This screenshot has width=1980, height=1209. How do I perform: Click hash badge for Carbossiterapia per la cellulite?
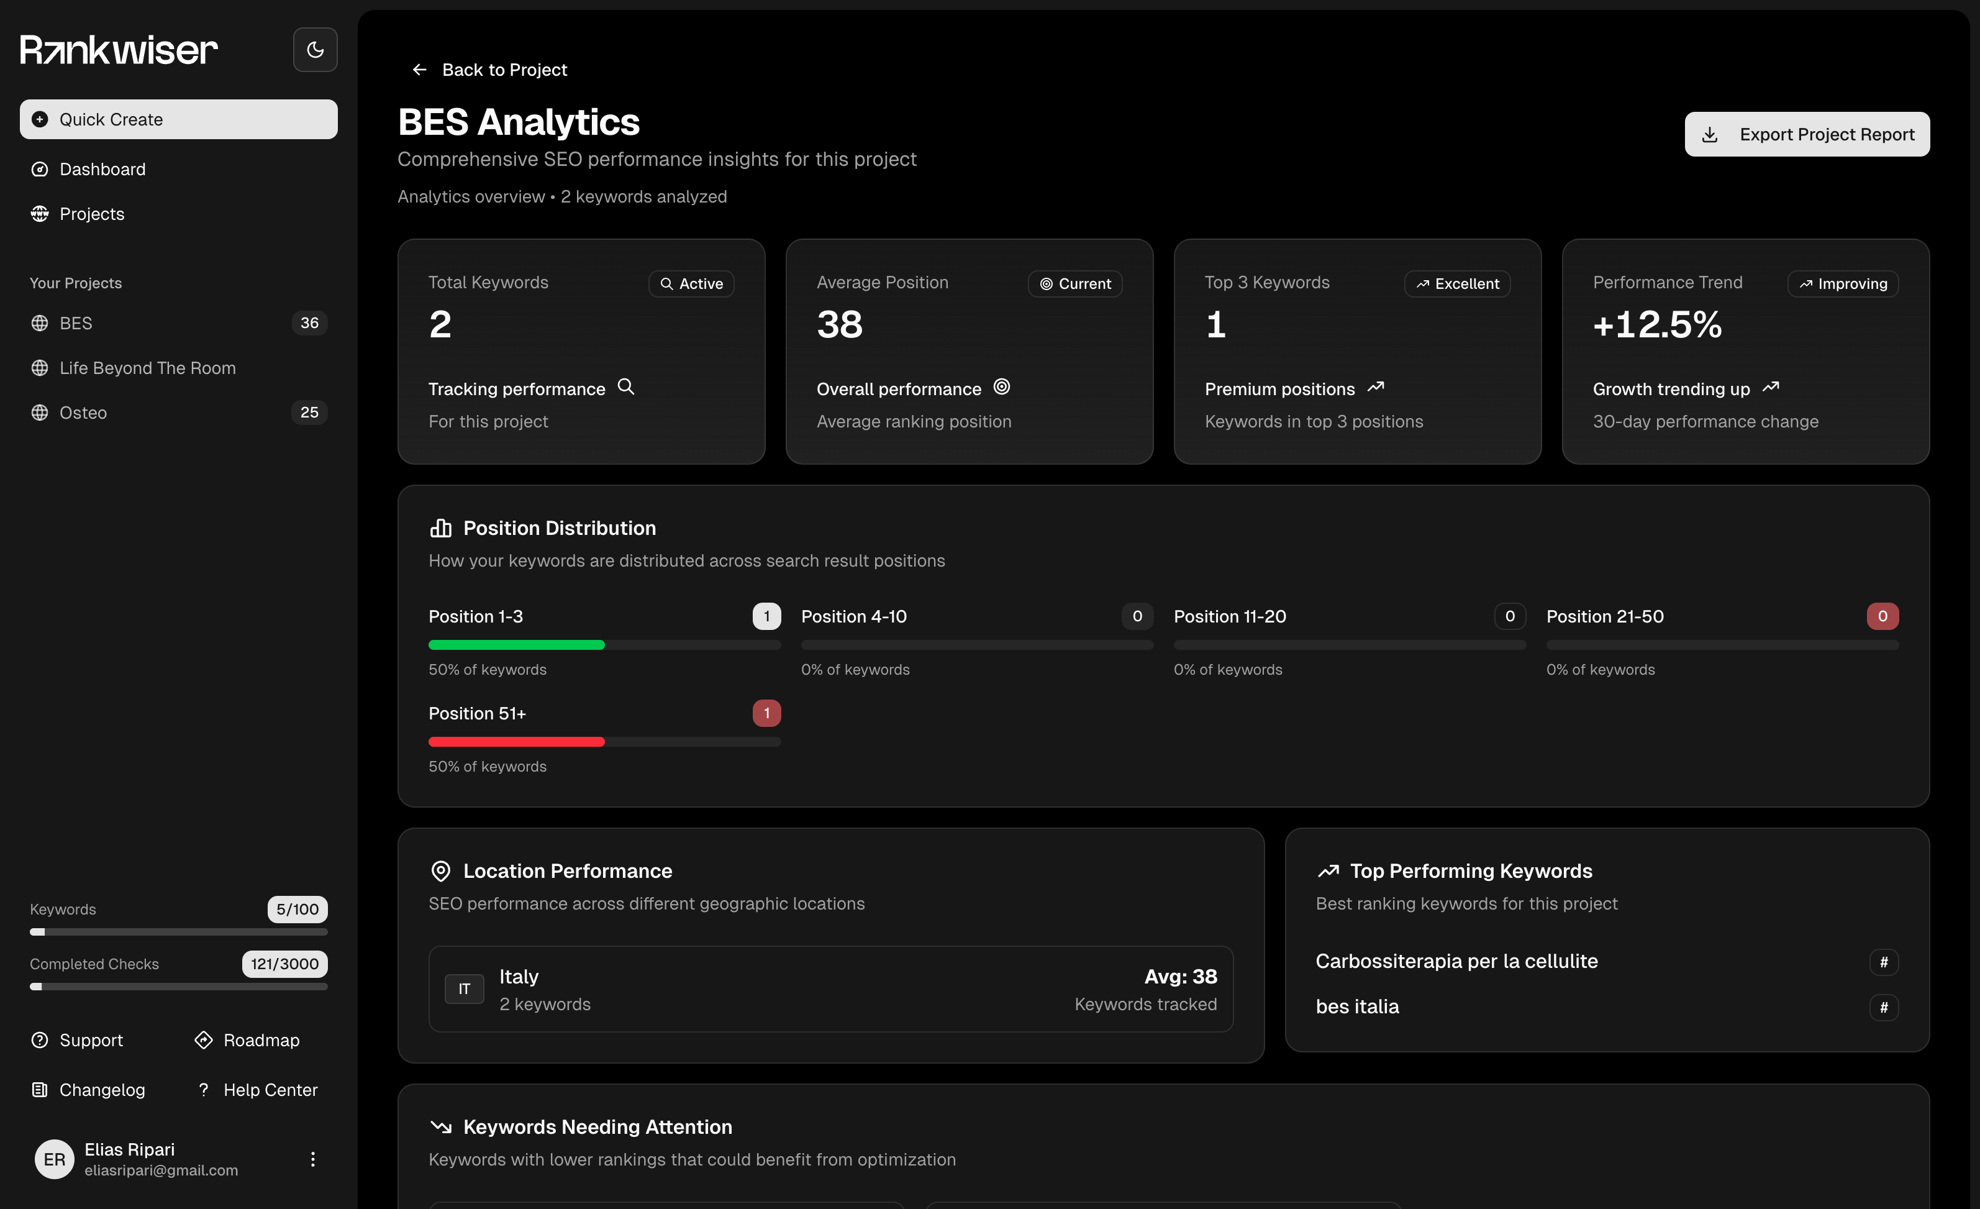[1884, 962]
